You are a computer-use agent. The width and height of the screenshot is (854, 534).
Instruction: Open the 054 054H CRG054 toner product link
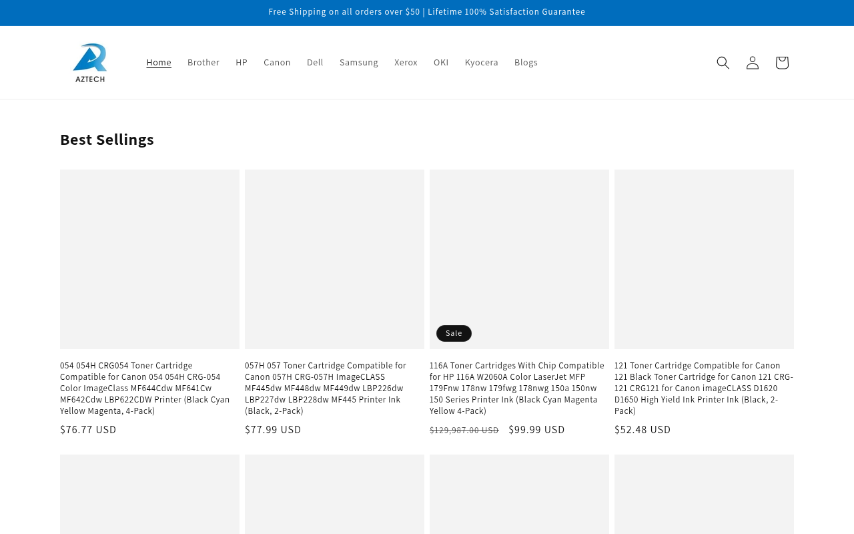point(147,388)
